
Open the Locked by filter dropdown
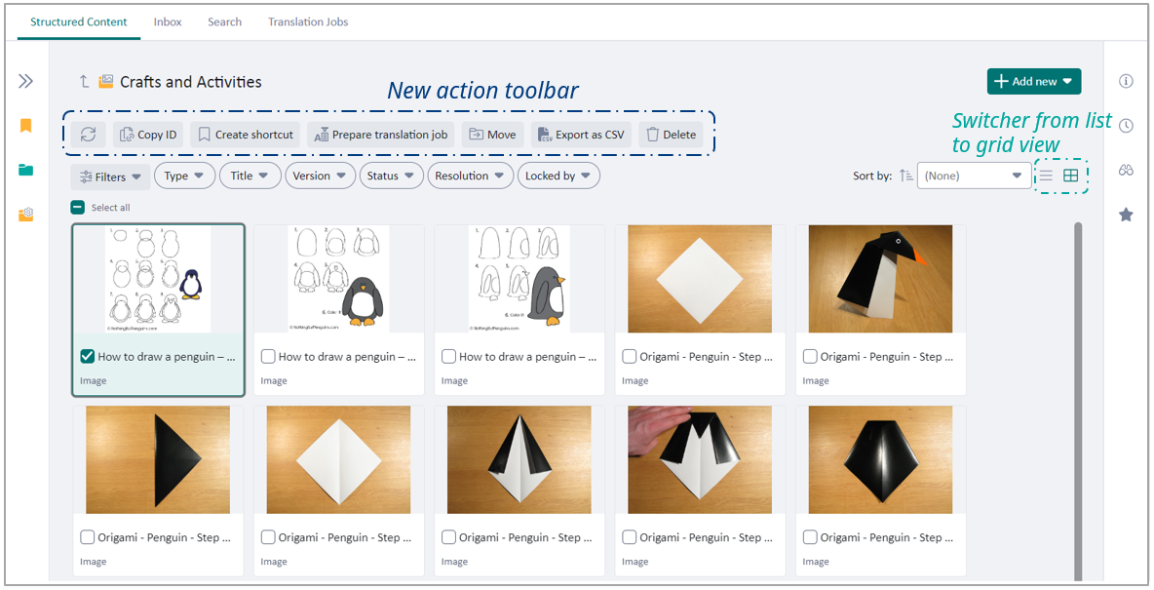click(x=558, y=176)
